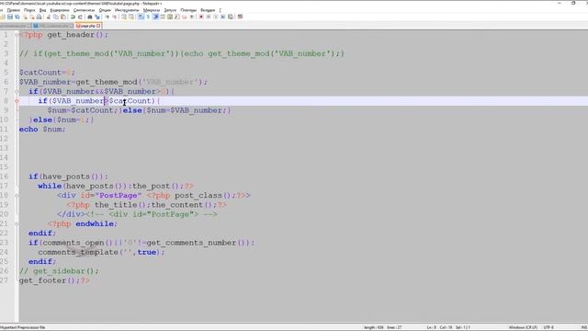
Task: Click the Cut scissors icon
Action: (x=49, y=17)
